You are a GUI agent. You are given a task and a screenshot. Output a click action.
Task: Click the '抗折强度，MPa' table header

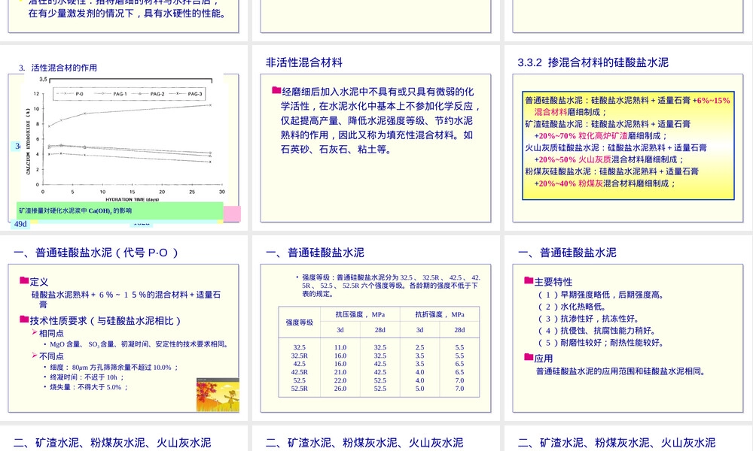click(x=440, y=314)
